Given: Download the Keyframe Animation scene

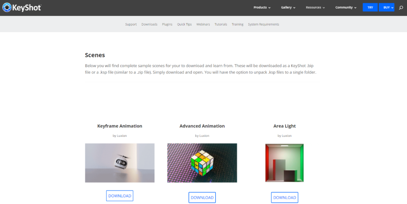Looking at the screenshot, I should (x=120, y=196).
